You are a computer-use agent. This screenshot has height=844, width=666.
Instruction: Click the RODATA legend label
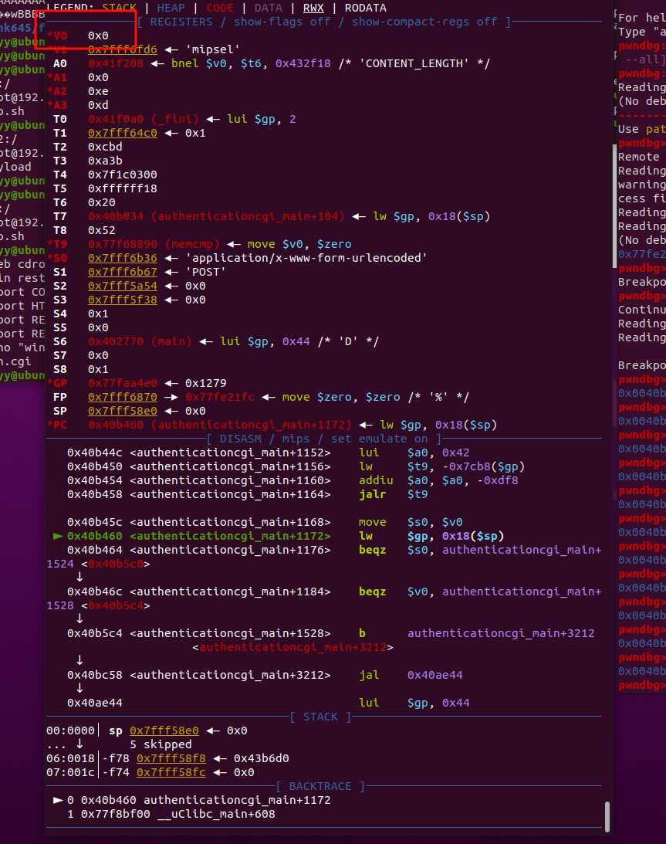pyautogui.click(x=366, y=8)
